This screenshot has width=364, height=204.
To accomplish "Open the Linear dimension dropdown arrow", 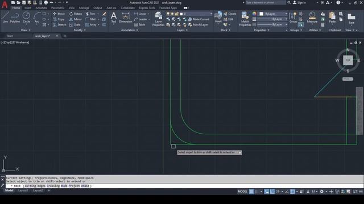I will (148, 14).
